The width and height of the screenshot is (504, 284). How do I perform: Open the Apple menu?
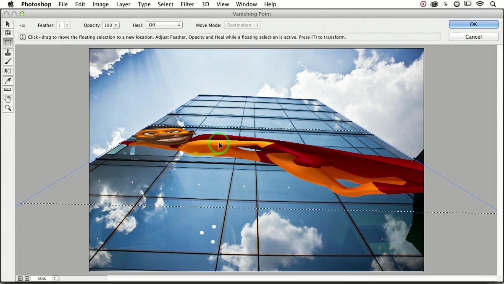pyautogui.click(x=10, y=4)
